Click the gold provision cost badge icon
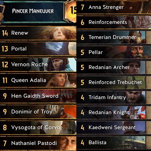 [x=70, y=11]
